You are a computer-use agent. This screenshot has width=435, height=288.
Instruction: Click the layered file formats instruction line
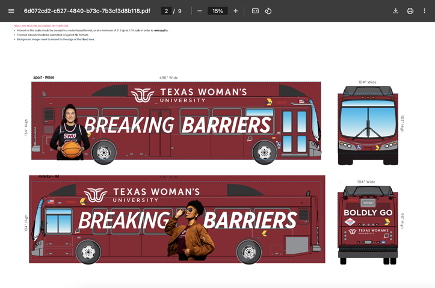tap(53, 35)
